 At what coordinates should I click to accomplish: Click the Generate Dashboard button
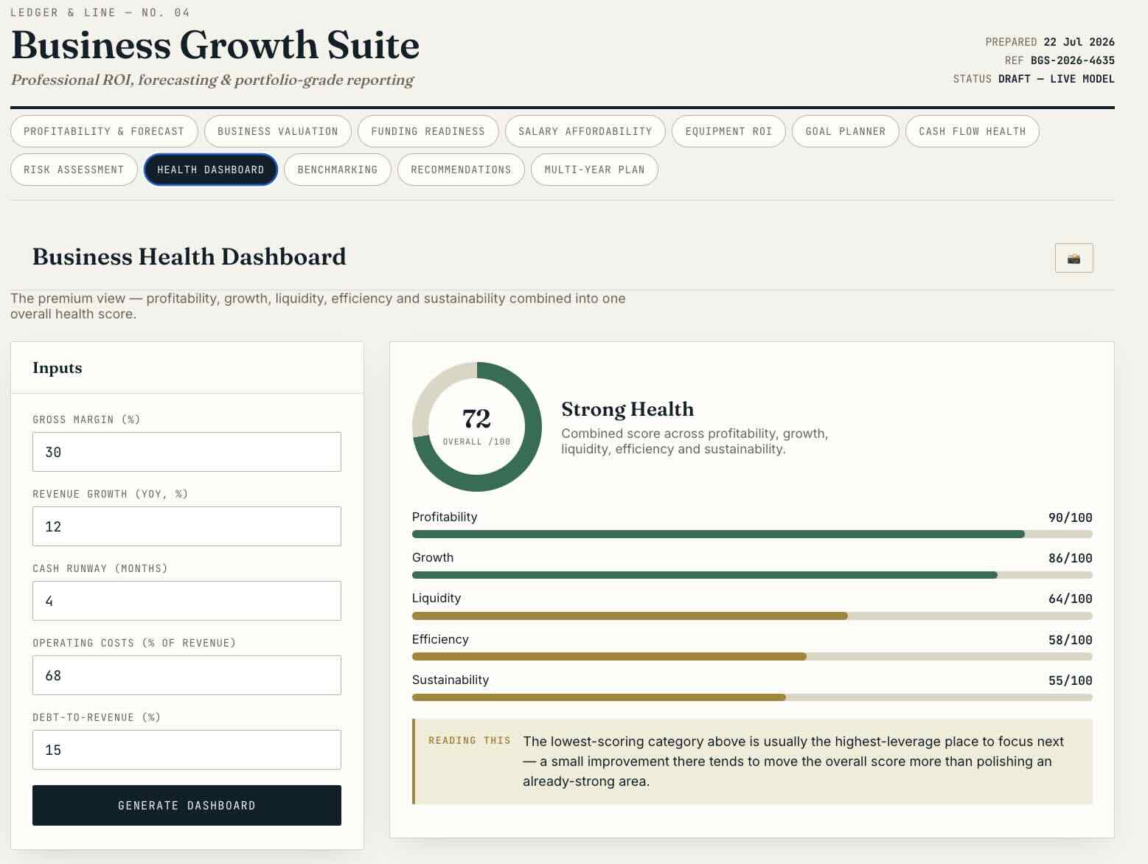[187, 805]
